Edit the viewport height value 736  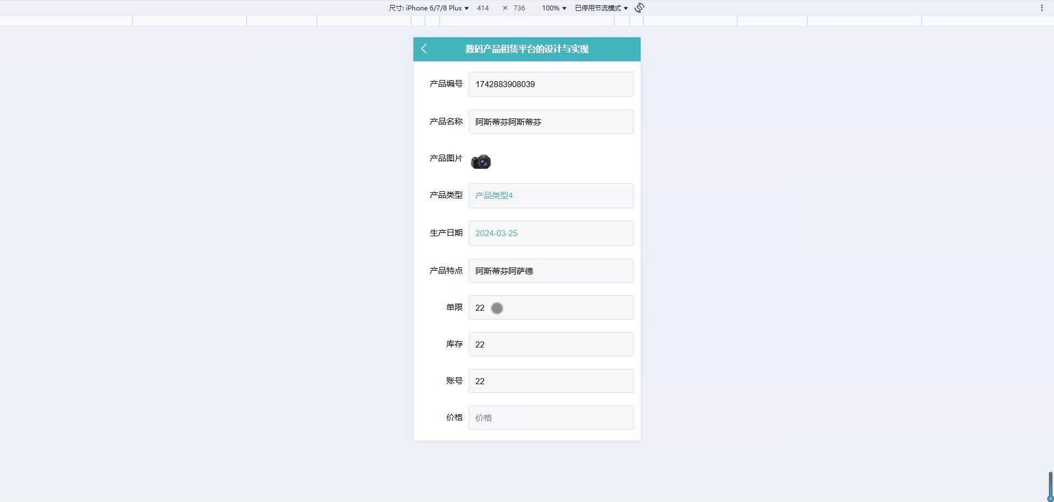pyautogui.click(x=519, y=8)
